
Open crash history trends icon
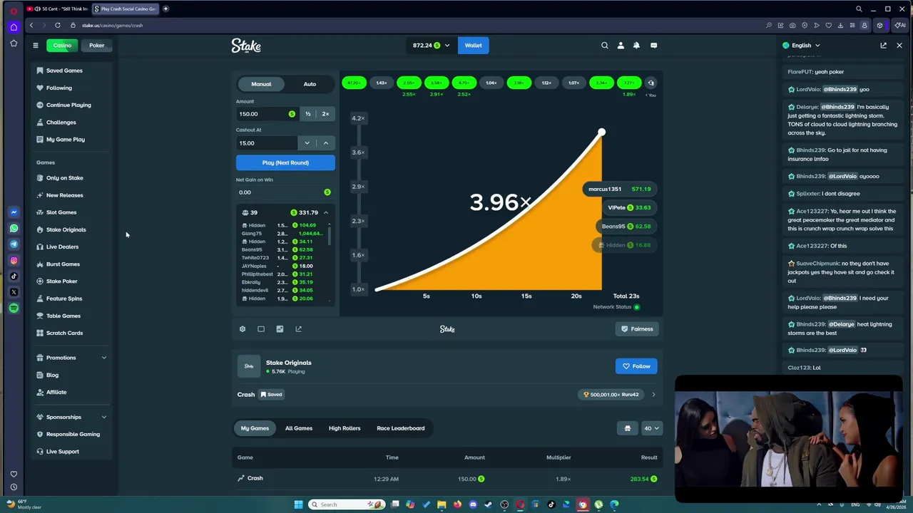pos(651,83)
